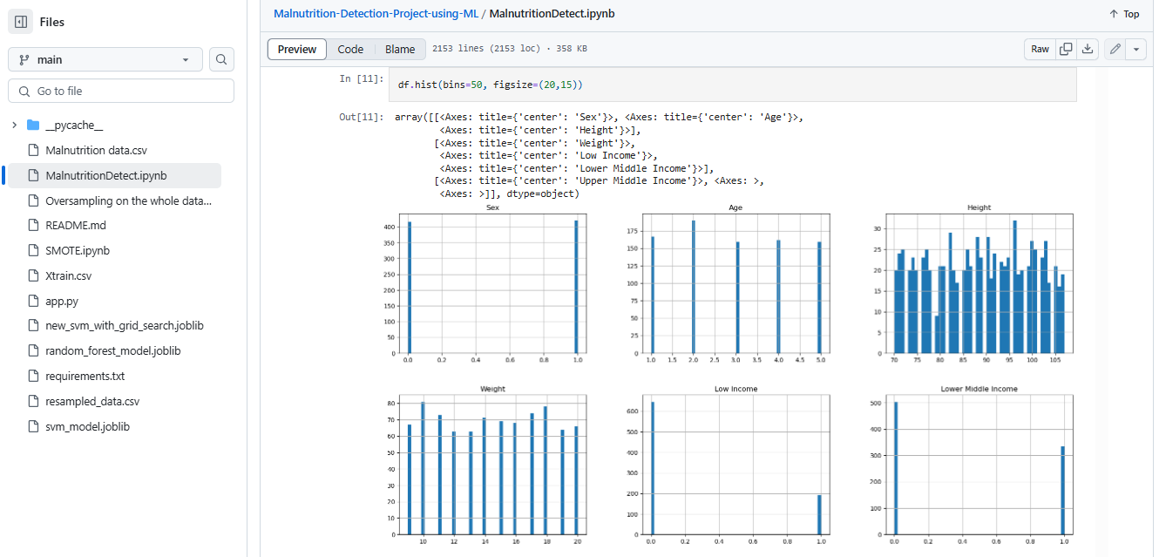This screenshot has width=1159, height=557.
Task: Click the Files panel heading
Action: [51, 22]
